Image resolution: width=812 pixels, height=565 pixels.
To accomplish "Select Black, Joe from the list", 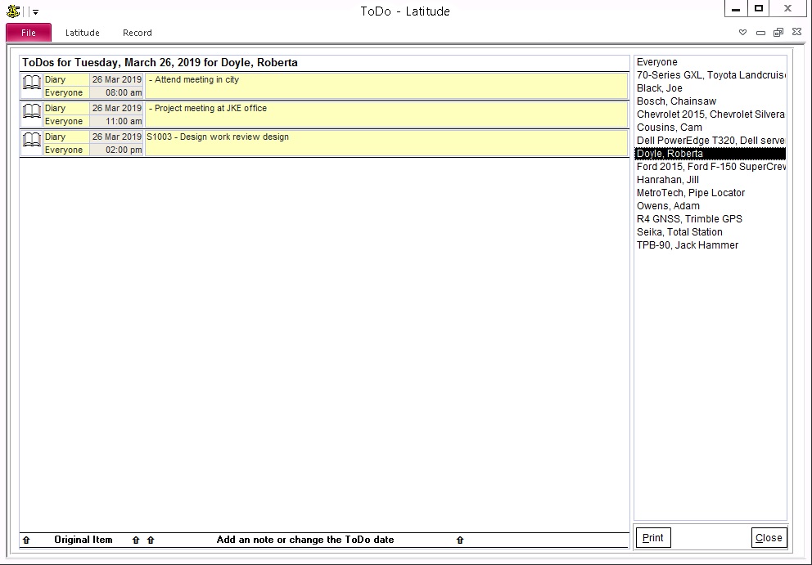I will tap(660, 88).
